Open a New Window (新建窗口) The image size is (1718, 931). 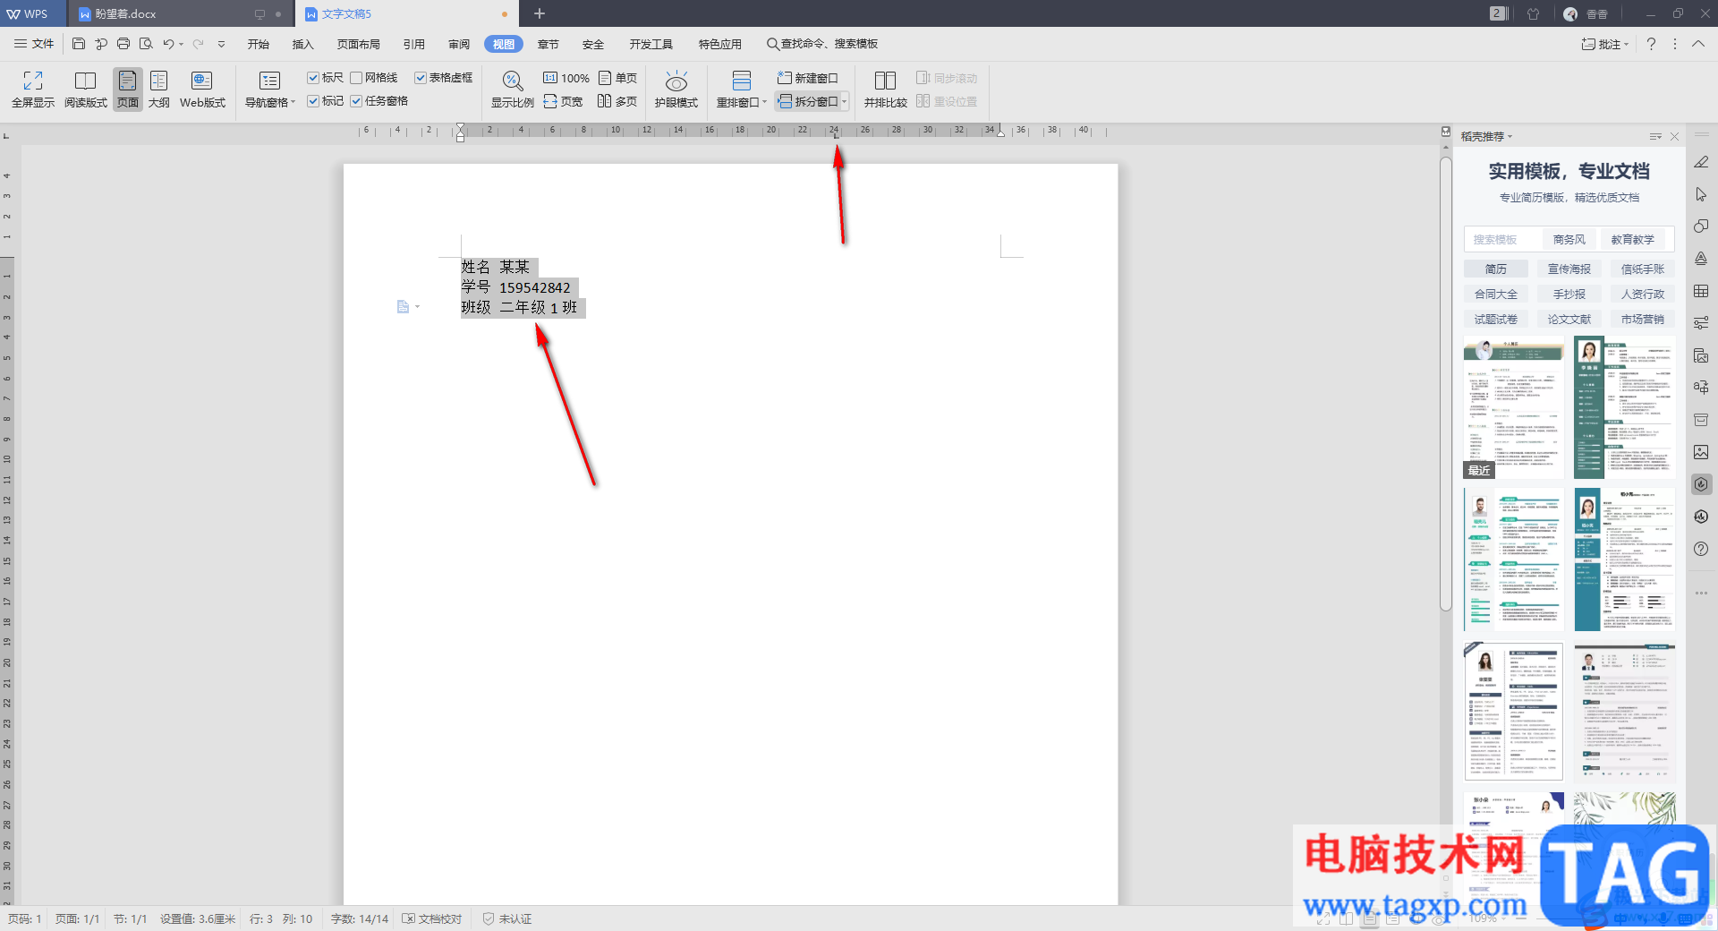807,78
